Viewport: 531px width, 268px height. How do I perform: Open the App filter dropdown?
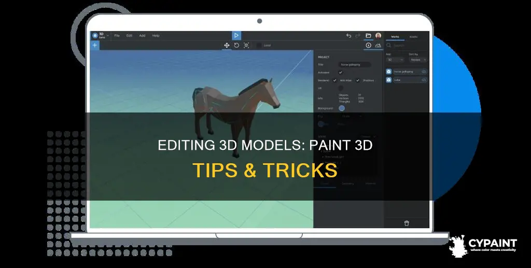coord(395,60)
